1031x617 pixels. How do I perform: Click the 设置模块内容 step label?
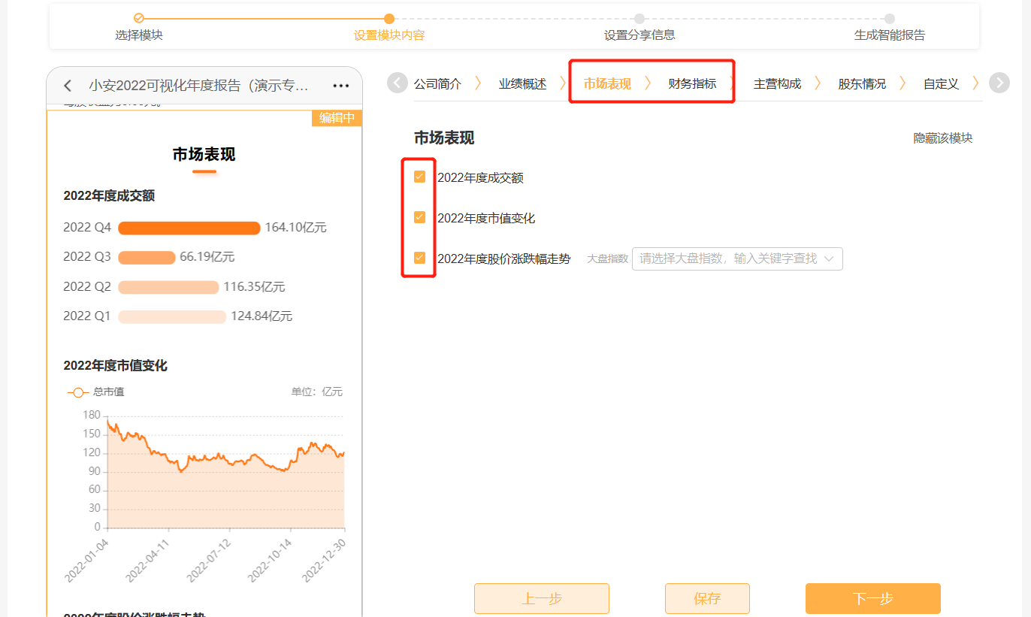point(389,35)
